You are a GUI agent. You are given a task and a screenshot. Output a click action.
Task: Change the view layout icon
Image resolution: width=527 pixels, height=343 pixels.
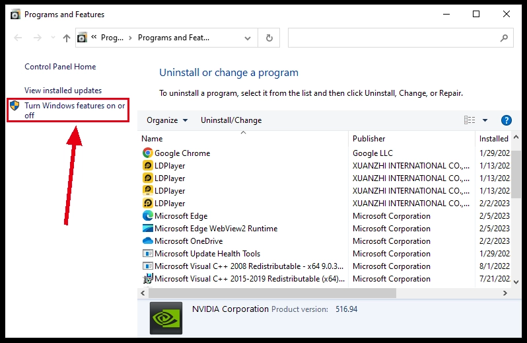click(x=470, y=120)
